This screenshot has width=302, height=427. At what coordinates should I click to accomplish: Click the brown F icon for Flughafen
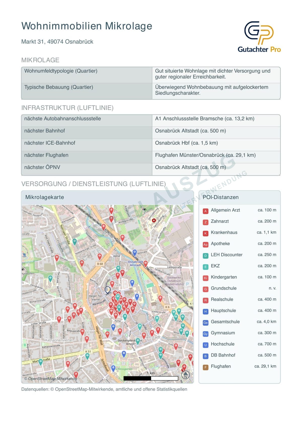pyautogui.click(x=205, y=367)
